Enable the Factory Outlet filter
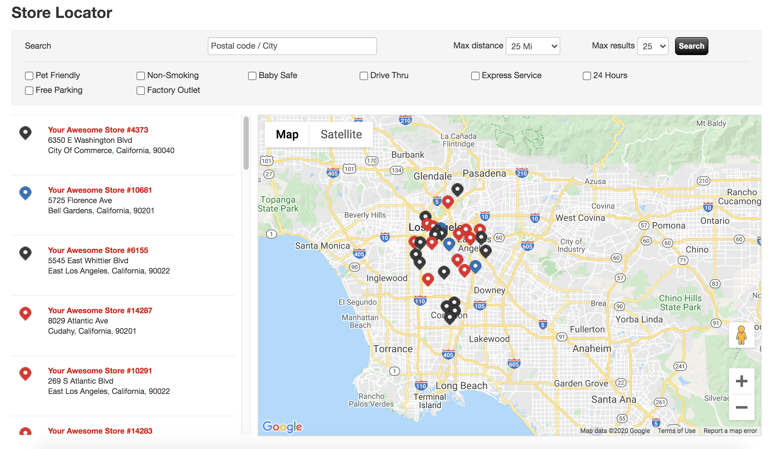 pyautogui.click(x=141, y=90)
